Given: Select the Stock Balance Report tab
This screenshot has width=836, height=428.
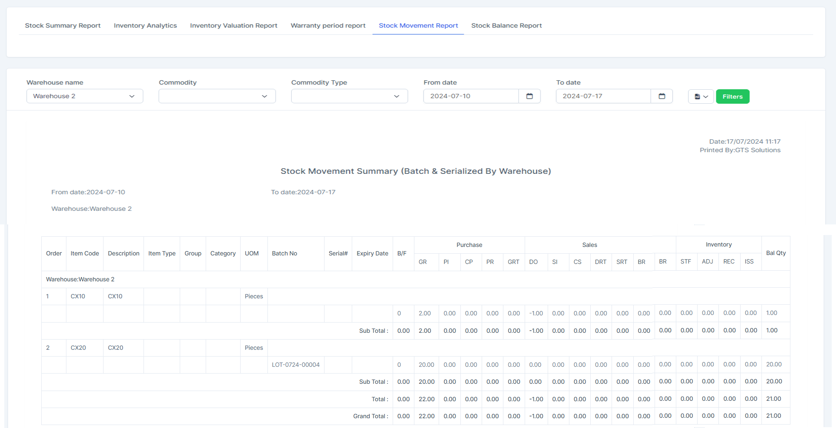Looking at the screenshot, I should [506, 26].
